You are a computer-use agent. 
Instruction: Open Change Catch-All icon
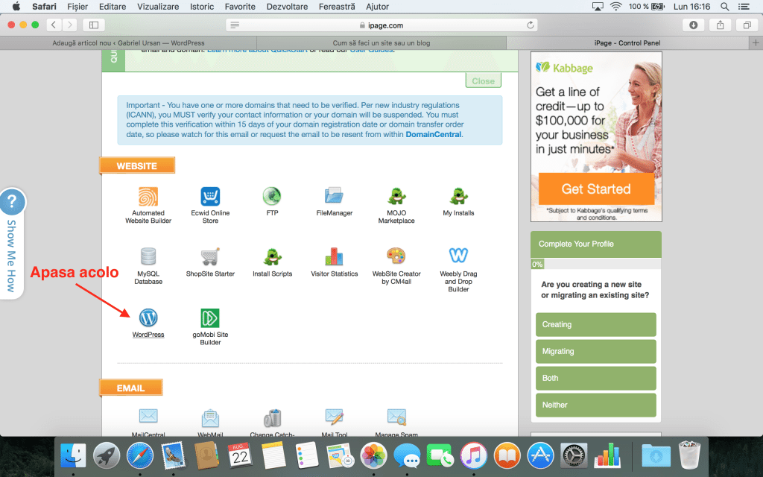pyautogui.click(x=272, y=417)
